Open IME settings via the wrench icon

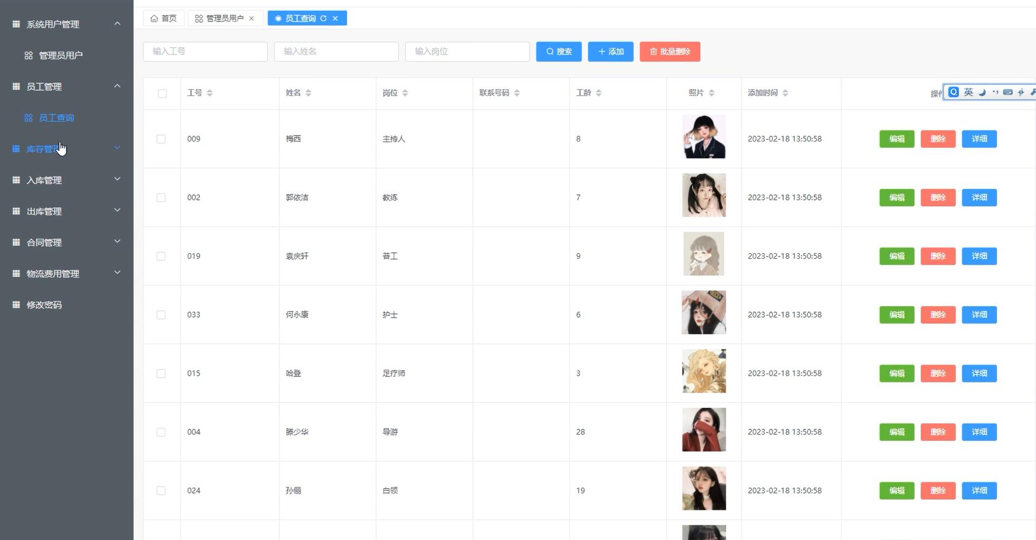[1033, 92]
